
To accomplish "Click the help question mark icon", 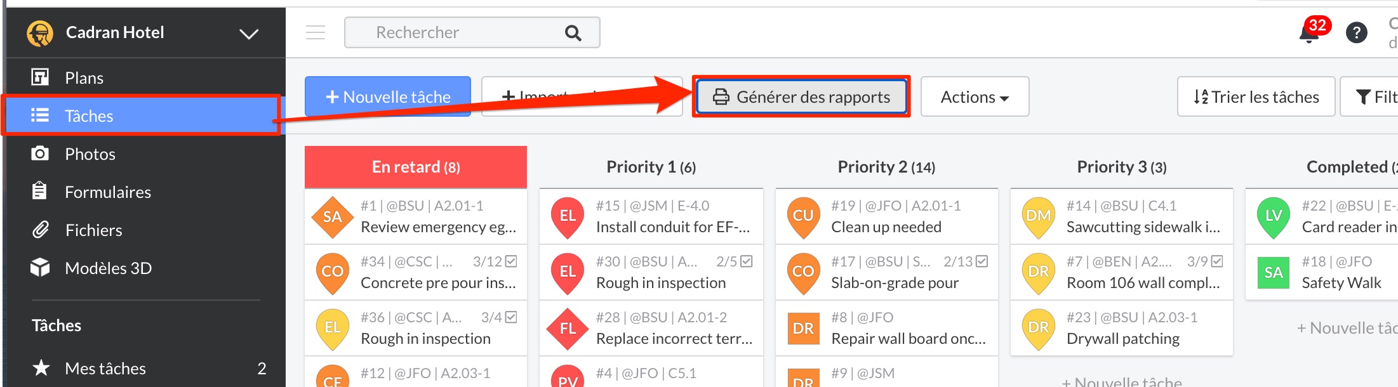I will (x=1356, y=32).
